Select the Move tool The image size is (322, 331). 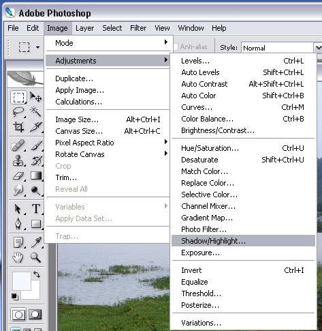[x=35, y=97]
